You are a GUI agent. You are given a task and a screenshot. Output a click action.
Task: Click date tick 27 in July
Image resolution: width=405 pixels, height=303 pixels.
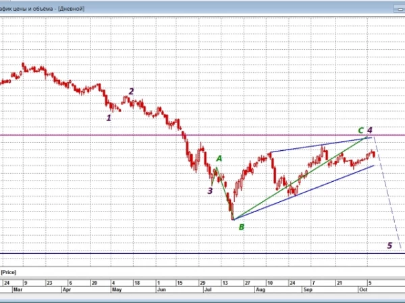coord(248,283)
